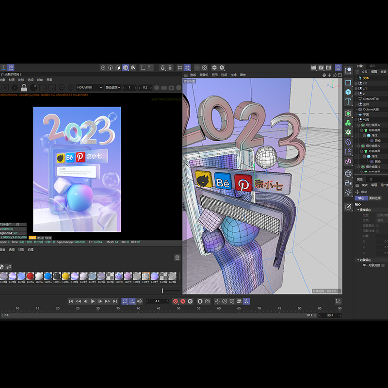Click the current frame 4 F field
This screenshot has height=388, width=388.
(157, 301)
